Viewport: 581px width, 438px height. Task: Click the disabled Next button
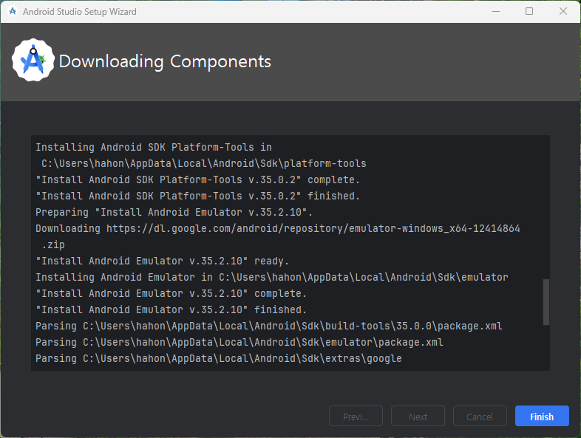click(418, 416)
